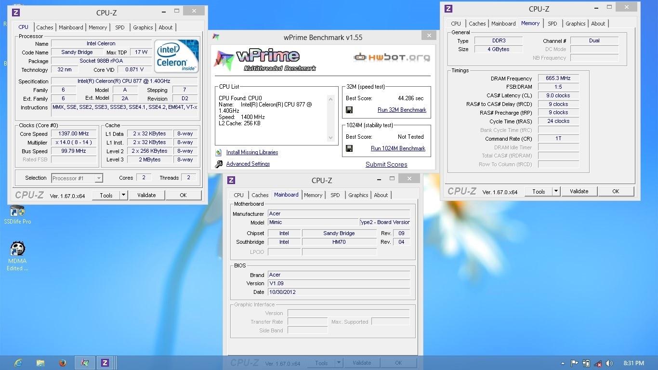Click the Multiplier x 14.0 value

[74, 143]
